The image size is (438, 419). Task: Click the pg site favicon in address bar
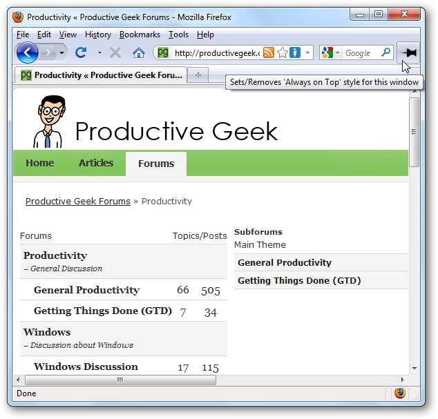point(163,52)
